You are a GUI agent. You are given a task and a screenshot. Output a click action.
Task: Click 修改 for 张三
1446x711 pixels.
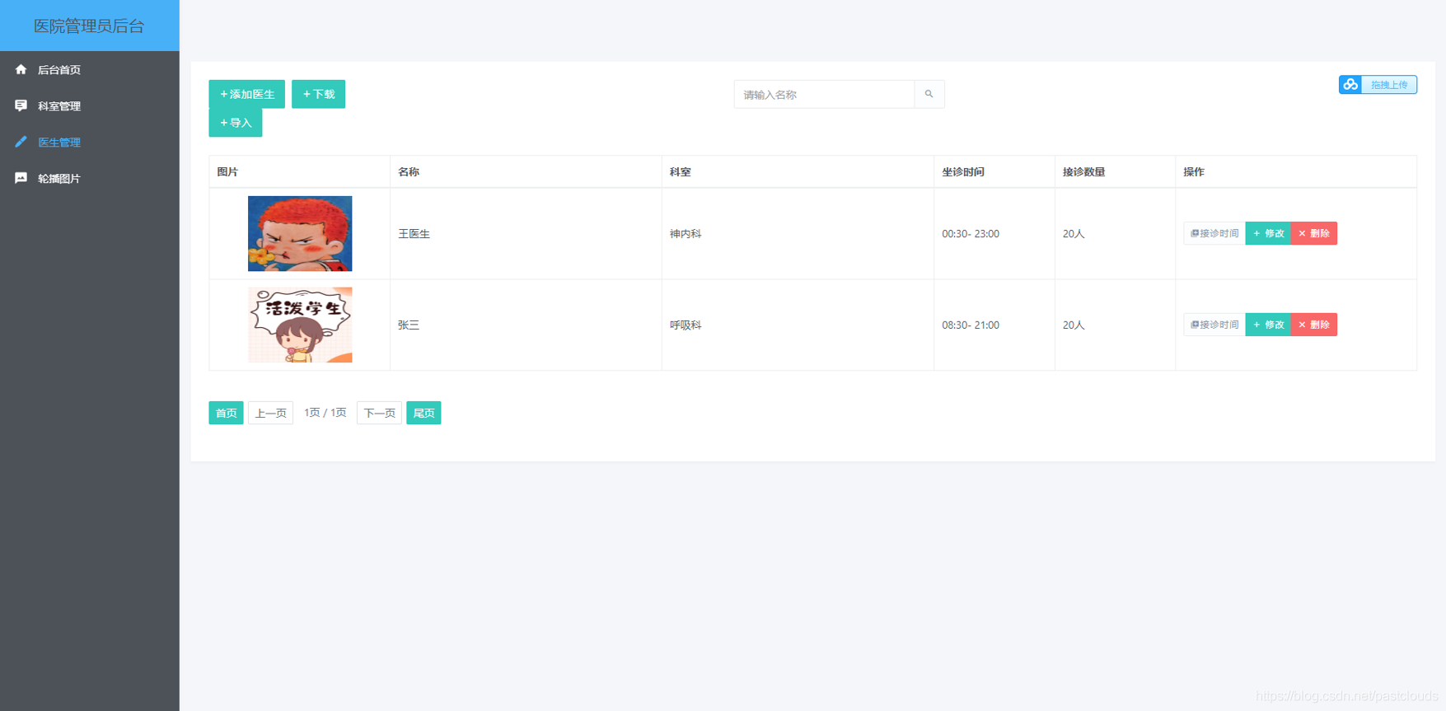click(x=1268, y=325)
